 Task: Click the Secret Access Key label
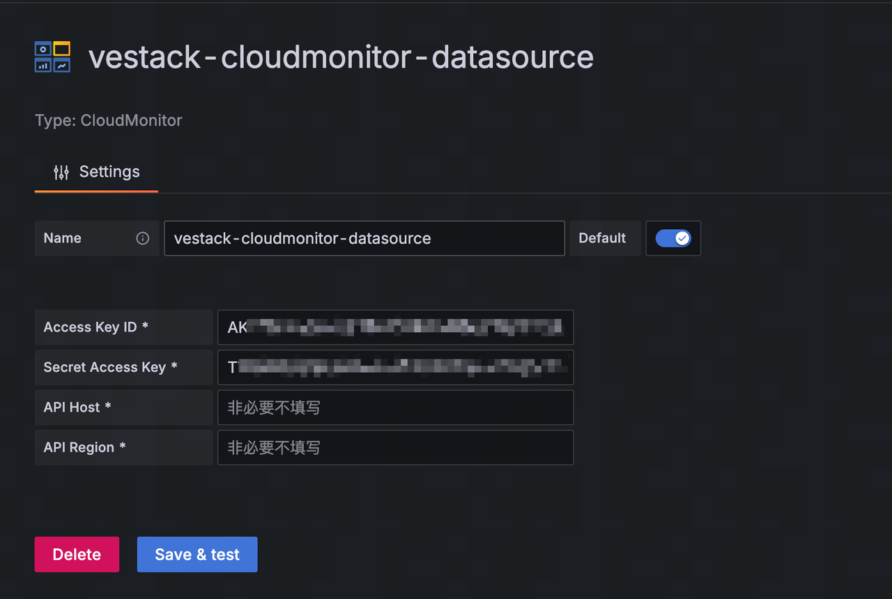[x=110, y=367]
